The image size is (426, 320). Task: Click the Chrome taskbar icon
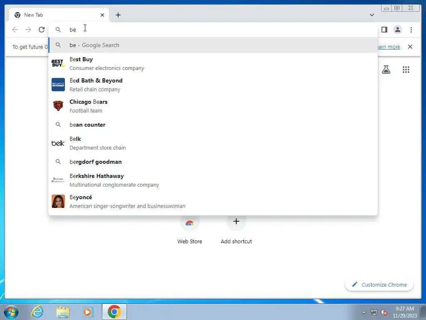point(114,312)
